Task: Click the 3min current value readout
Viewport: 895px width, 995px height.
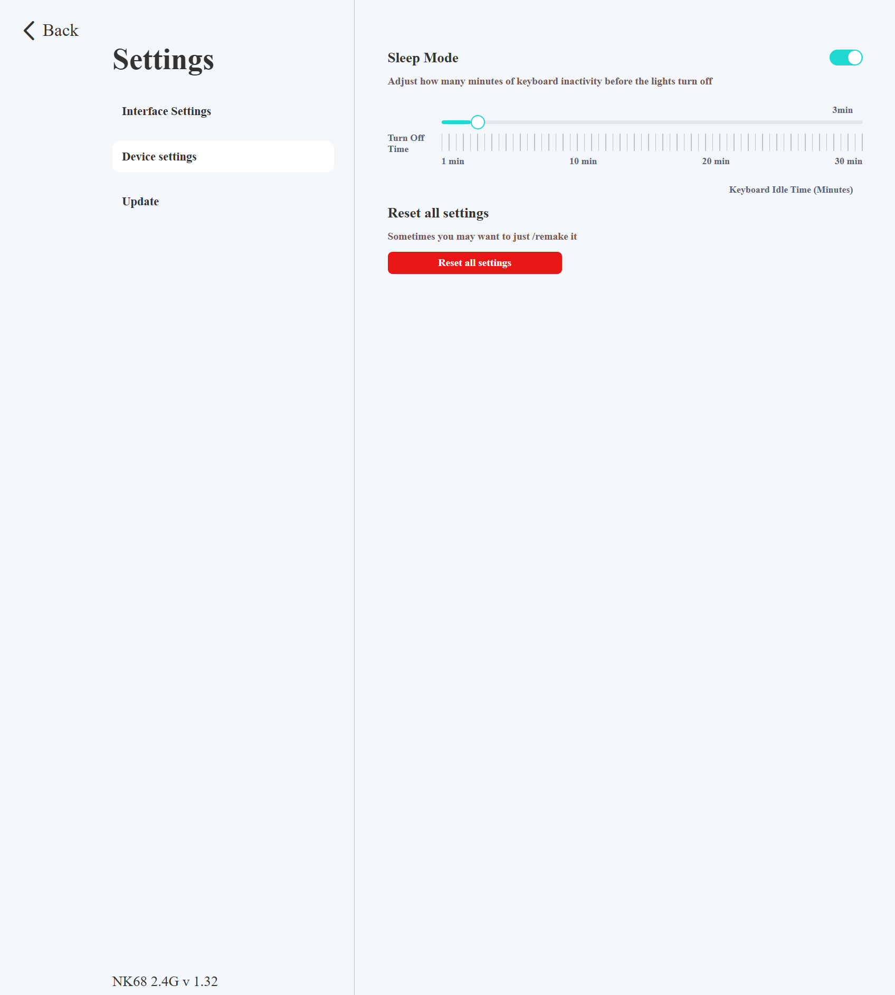Action: (842, 110)
